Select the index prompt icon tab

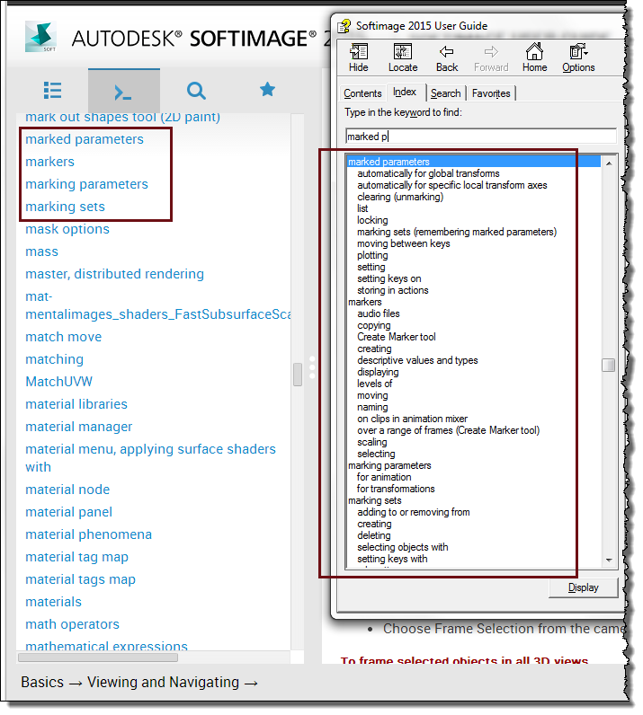coord(124,92)
